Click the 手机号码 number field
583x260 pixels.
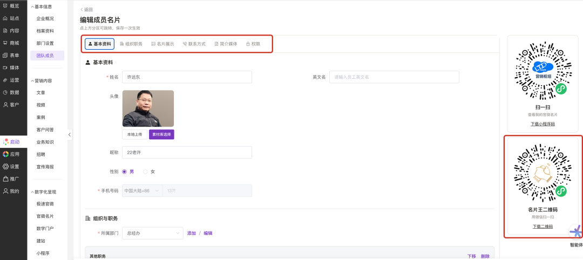[x=207, y=190]
